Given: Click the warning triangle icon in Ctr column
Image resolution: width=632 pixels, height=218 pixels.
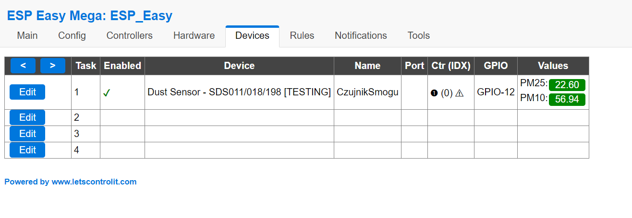Looking at the screenshot, I should click(x=460, y=93).
